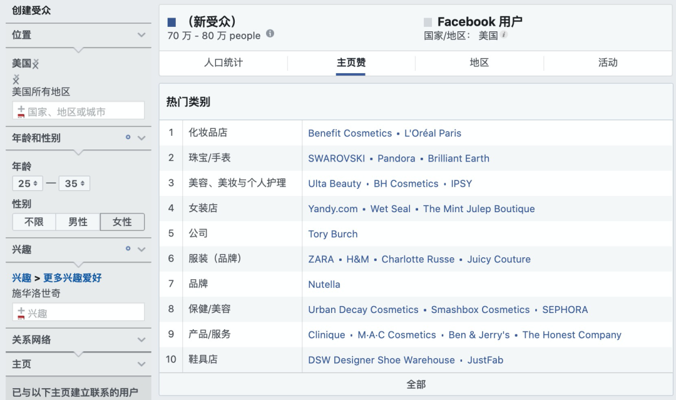Open Benefit Cosmetics page link
The height and width of the screenshot is (400, 676).
350,133
